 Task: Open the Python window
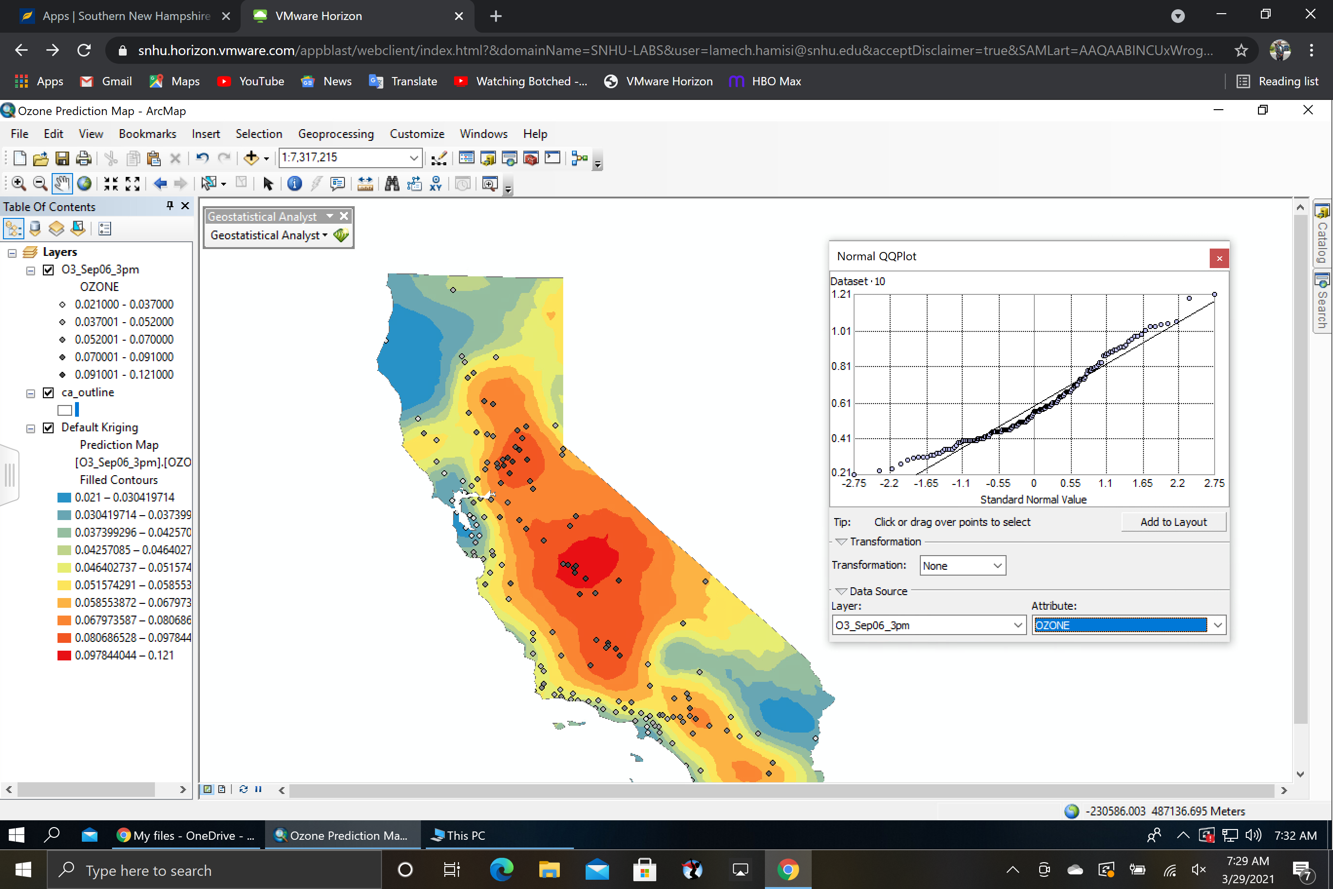click(x=552, y=158)
